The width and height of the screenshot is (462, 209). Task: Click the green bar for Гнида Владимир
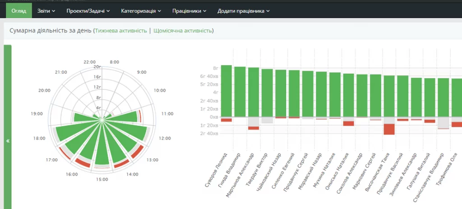pyautogui.click(x=240, y=92)
